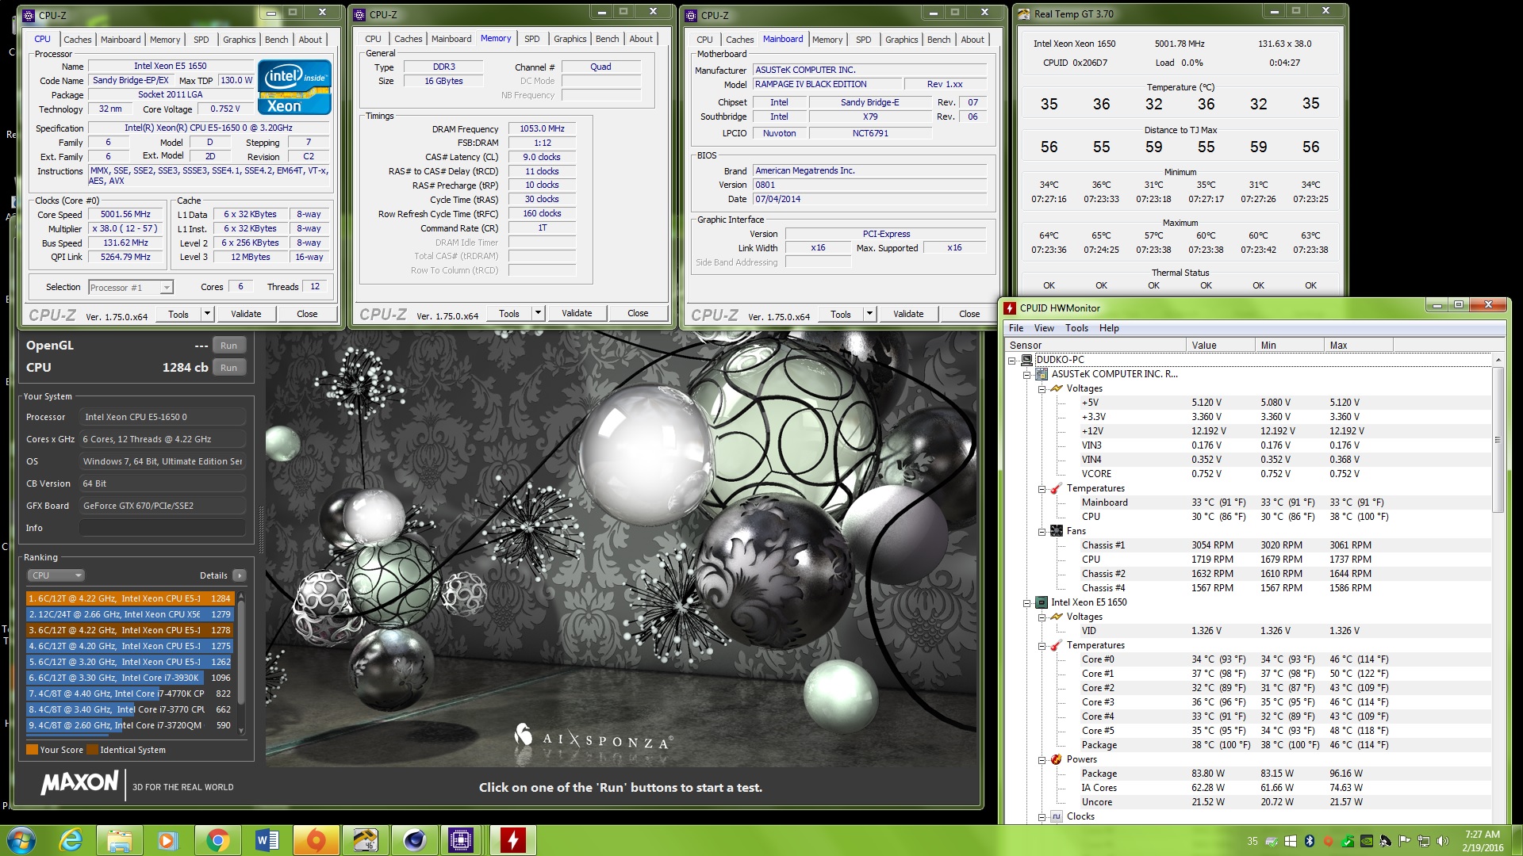The width and height of the screenshot is (1523, 856).
Task: Click the Bluetooth icon in the system tray
Action: click(1310, 841)
